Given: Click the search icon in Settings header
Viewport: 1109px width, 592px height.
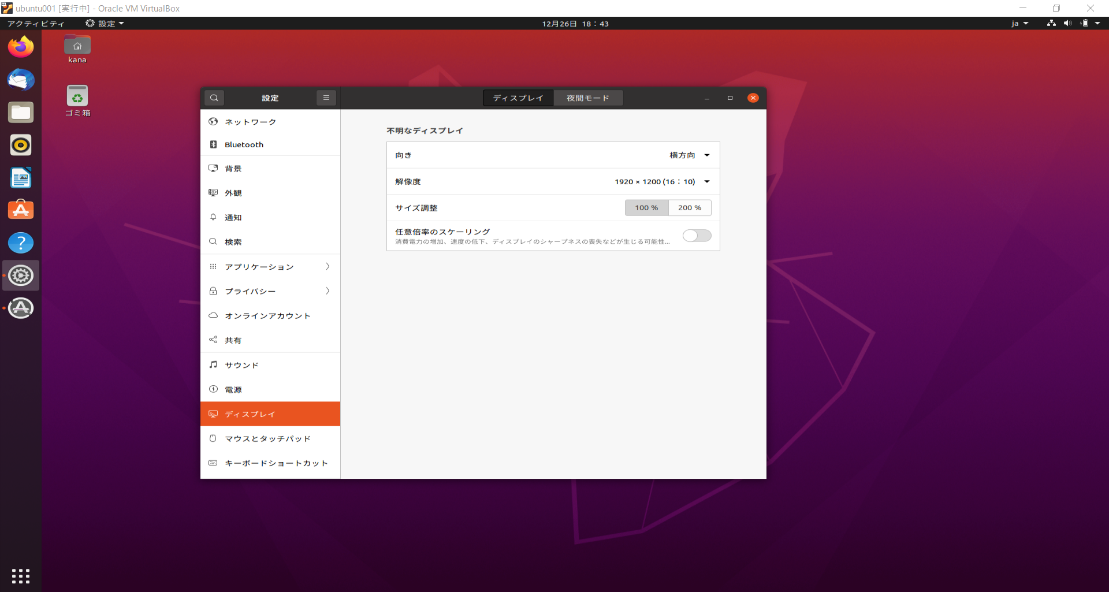Looking at the screenshot, I should click(214, 98).
